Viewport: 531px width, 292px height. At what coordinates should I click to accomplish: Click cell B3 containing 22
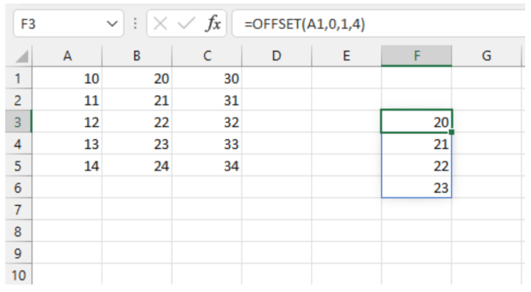(x=137, y=122)
